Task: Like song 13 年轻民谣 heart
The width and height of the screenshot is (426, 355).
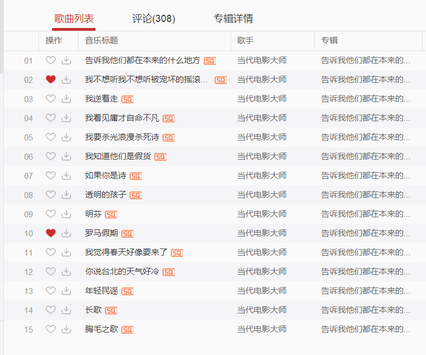Action: [x=51, y=291]
